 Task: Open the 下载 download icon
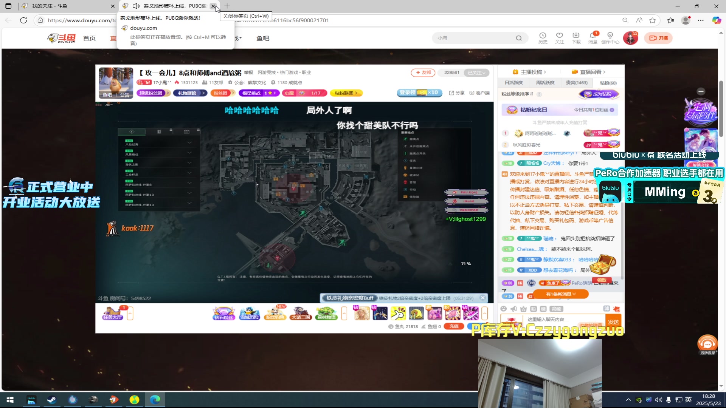click(576, 38)
